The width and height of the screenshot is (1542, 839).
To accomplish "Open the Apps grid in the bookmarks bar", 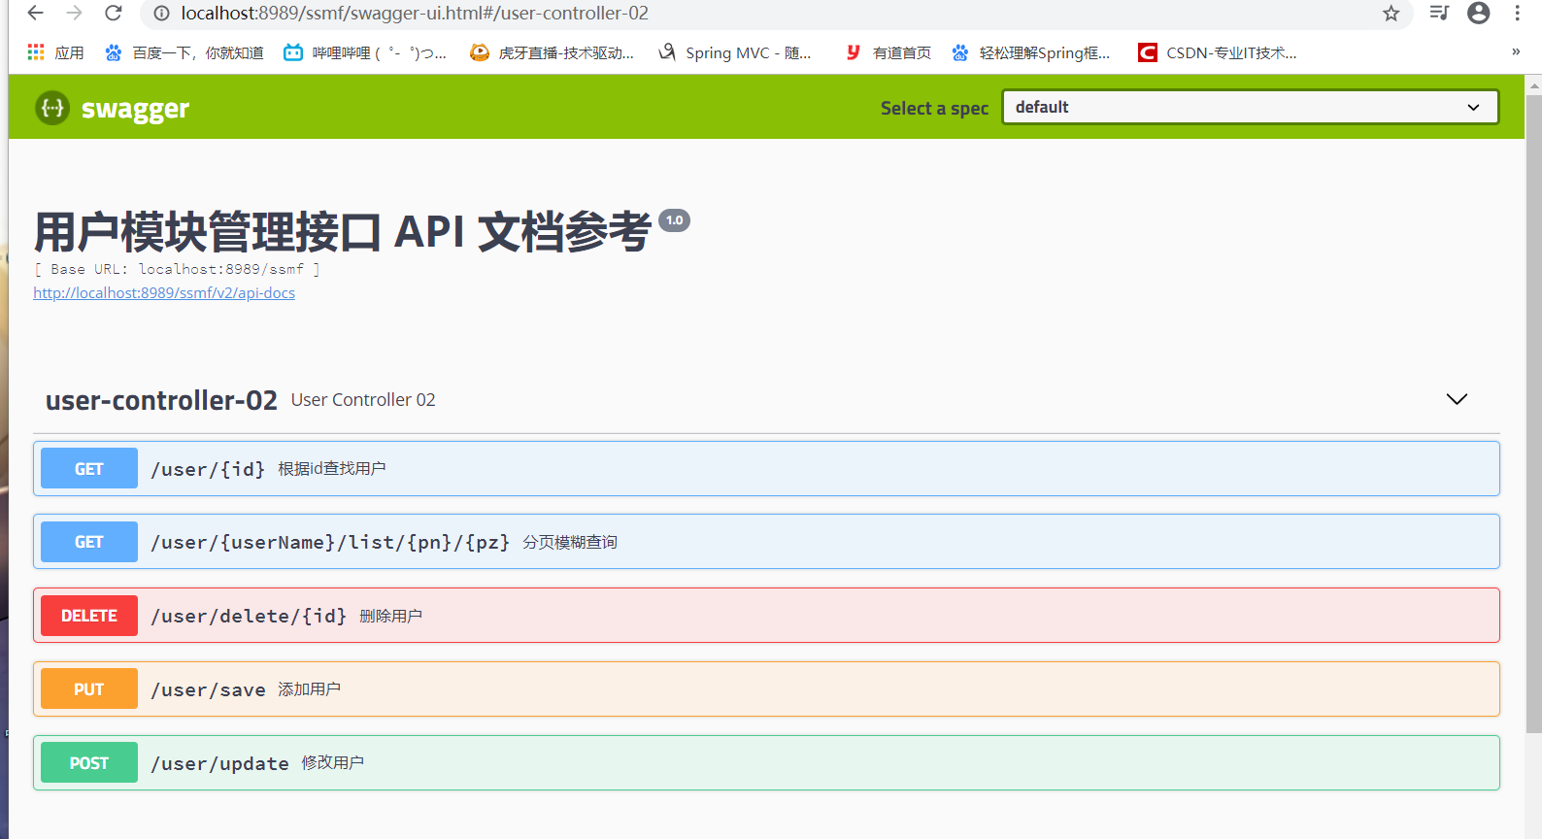I will click(x=56, y=52).
